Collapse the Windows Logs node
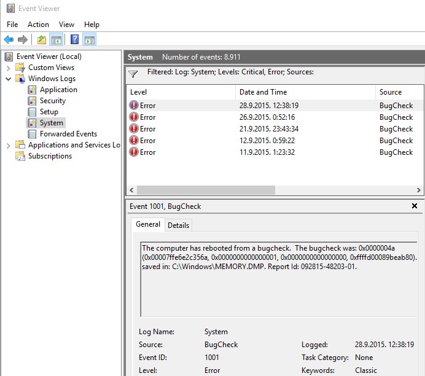The width and height of the screenshot is (425, 376). [x=8, y=79]
